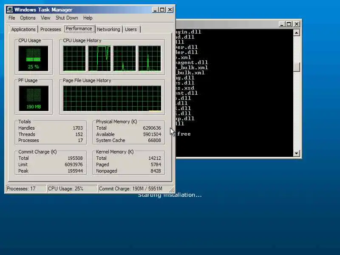Viewport: 340px width, 255px height.
Task: Minimize the console window
Action: pos(281,24)
